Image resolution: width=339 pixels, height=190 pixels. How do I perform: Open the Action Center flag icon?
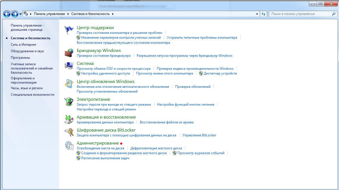(69, 30)
